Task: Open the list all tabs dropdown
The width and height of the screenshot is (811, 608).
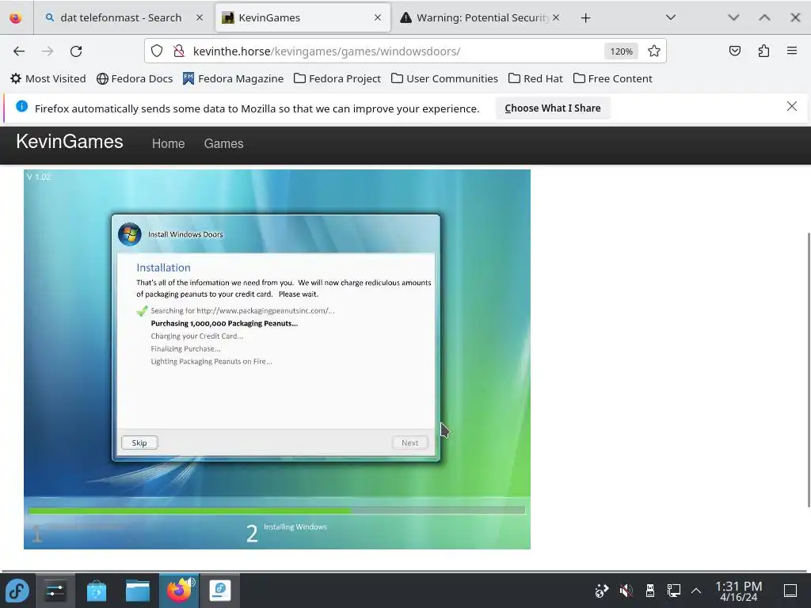Action: (x=671, y=17)
